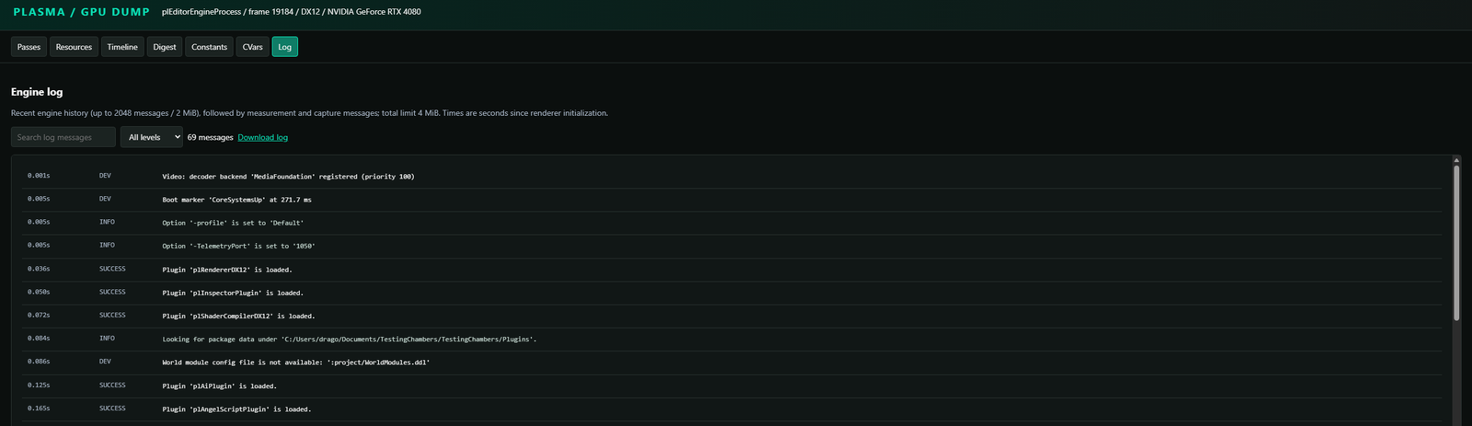Viewport: 1472px width, 426px height.
Task: Open the CVars tab
Action: pos(253,47)
